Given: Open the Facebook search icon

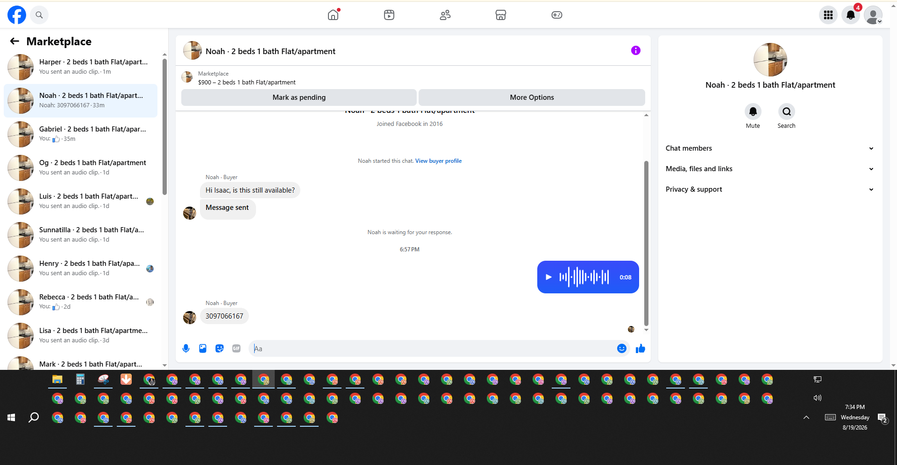Looking at the screenshot, I should pyautogui.click(x=39, y=15).
